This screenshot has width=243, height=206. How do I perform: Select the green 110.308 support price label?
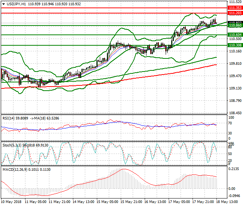tap(235, 45)
